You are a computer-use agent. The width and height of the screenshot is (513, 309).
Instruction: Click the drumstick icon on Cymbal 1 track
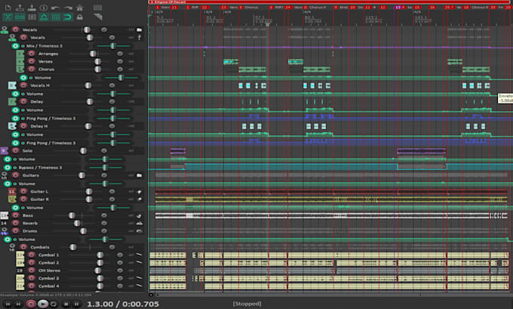[140, 255]
